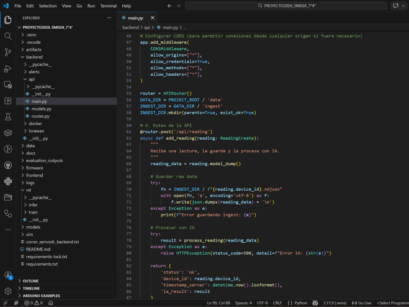409x307 pixels.
Task: Click the api breadcrumb segment
Action: [147, 27]
